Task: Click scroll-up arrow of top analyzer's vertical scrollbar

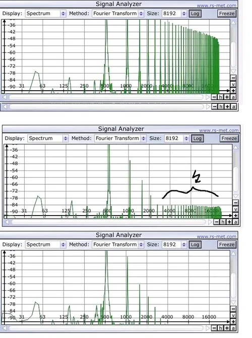Action: click(233, 23)
